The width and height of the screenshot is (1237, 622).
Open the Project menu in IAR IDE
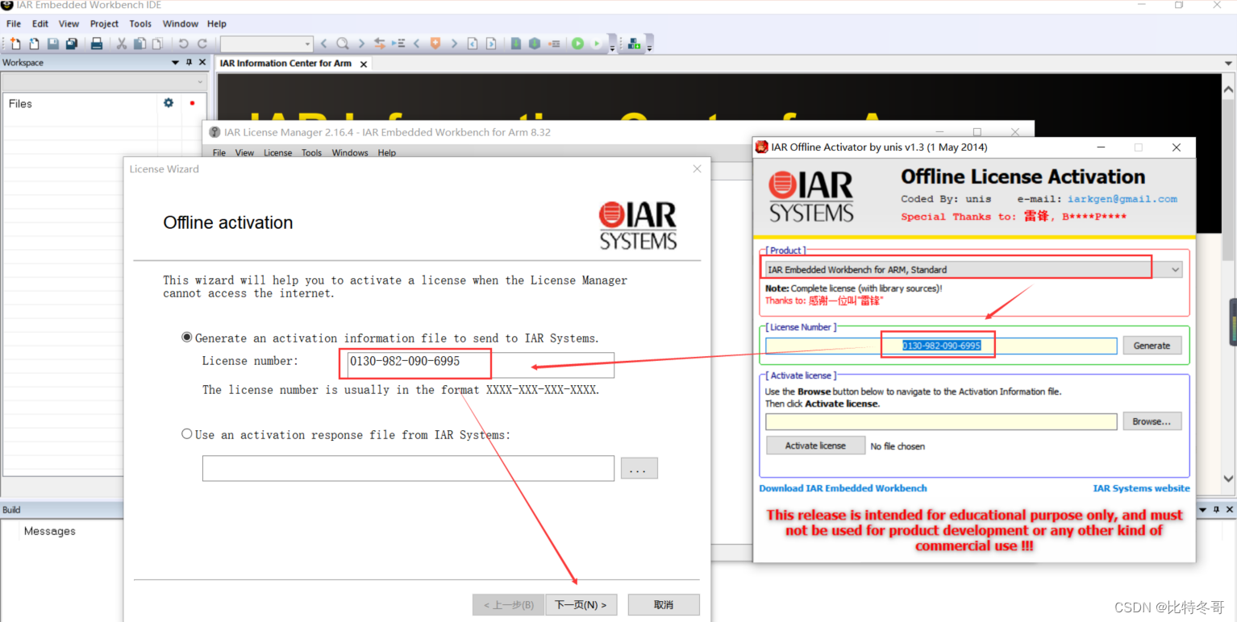[x=104, y=24]
